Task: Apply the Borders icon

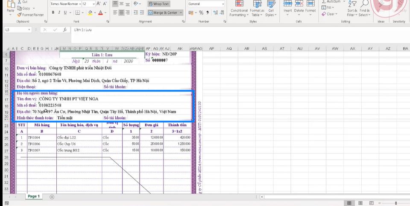Action: [x=78, y=12]
